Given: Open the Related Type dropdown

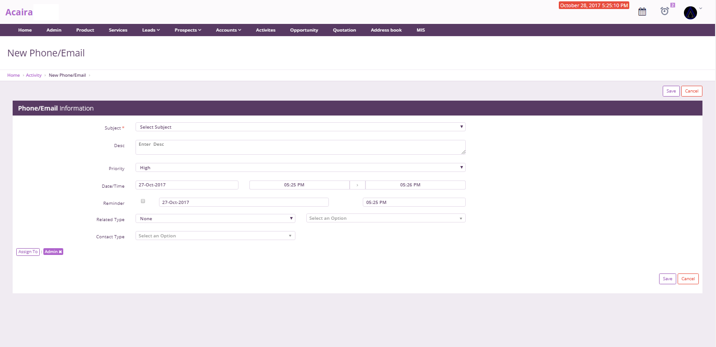Looking at the screenshot, I should point(215,219).
